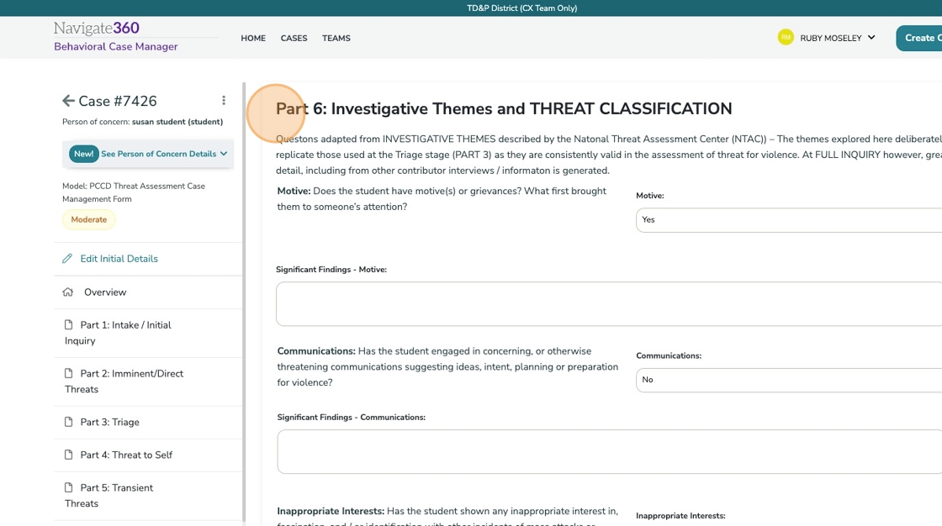Click the Edit Initial Details link

[x=119, y=259]
